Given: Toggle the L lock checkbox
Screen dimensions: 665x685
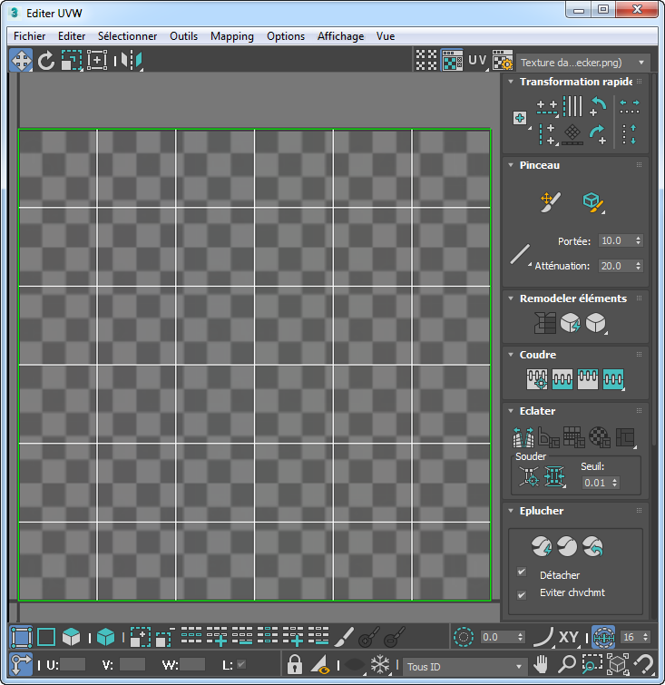Looking at the screenshot, I should point(241,664).
